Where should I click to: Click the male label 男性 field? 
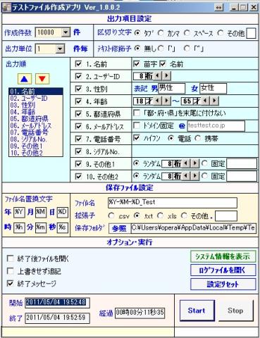[x=171, y=88]
